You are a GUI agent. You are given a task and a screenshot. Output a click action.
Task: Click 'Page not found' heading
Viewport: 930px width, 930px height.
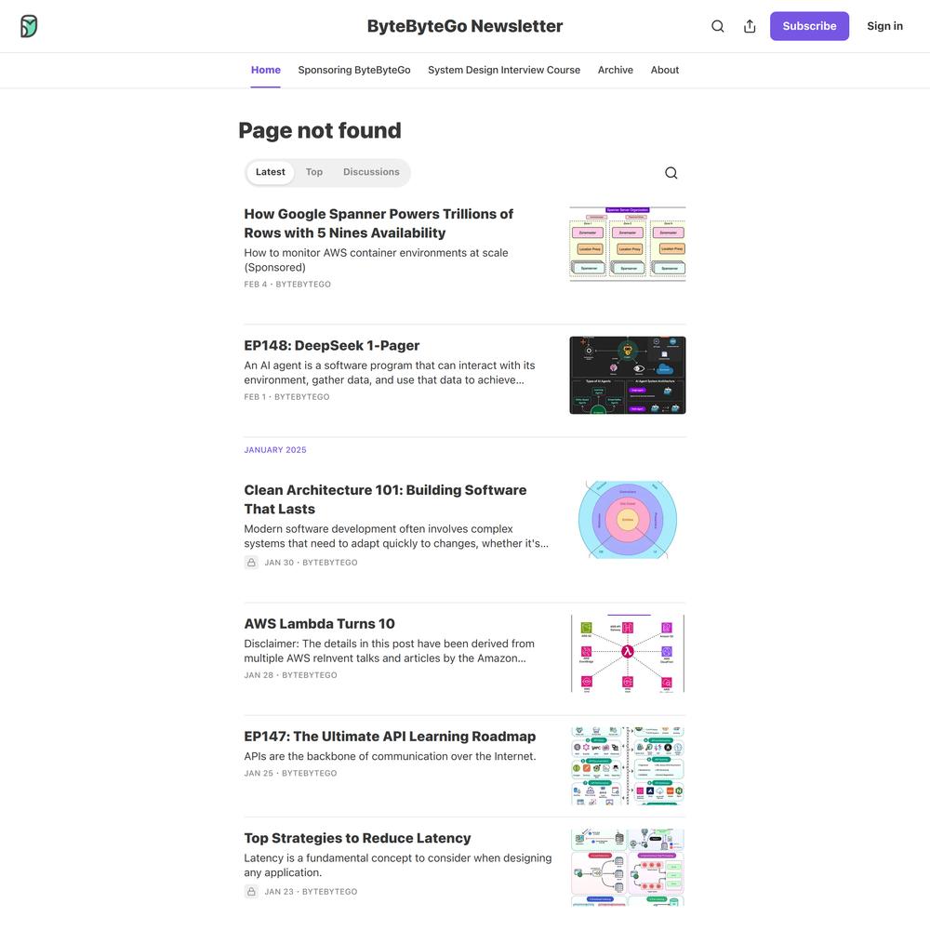coord(320,130)
